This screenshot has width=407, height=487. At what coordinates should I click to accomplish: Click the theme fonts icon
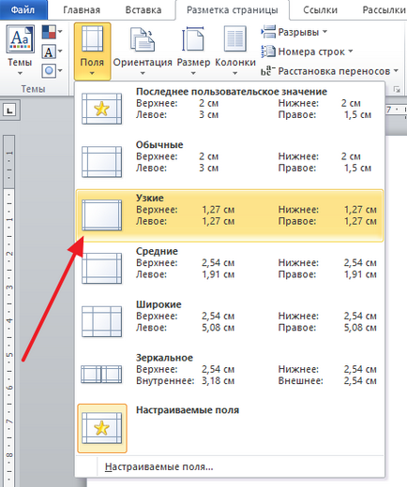[x=49, y=52]
